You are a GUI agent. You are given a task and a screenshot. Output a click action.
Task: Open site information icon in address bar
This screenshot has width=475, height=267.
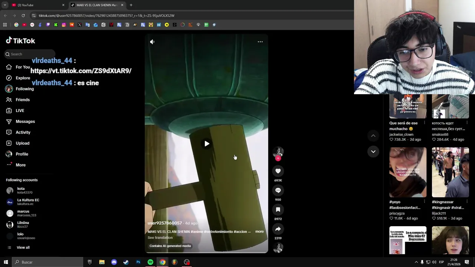pyautogui.click(x=34, y=16)
